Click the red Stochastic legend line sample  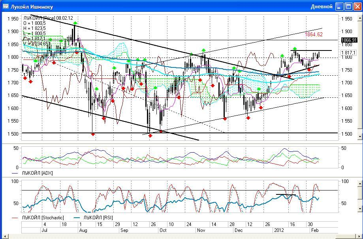click(15, 218)
